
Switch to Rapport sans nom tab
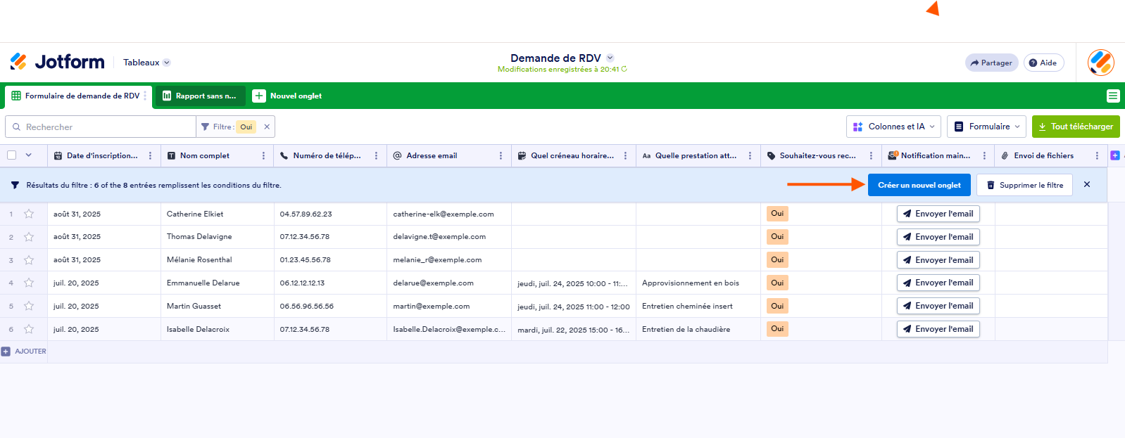(200, 96)
